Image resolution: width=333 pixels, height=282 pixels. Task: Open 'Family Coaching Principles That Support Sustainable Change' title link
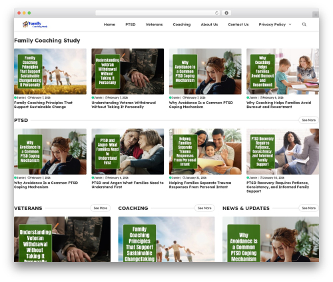coord(43,105)
